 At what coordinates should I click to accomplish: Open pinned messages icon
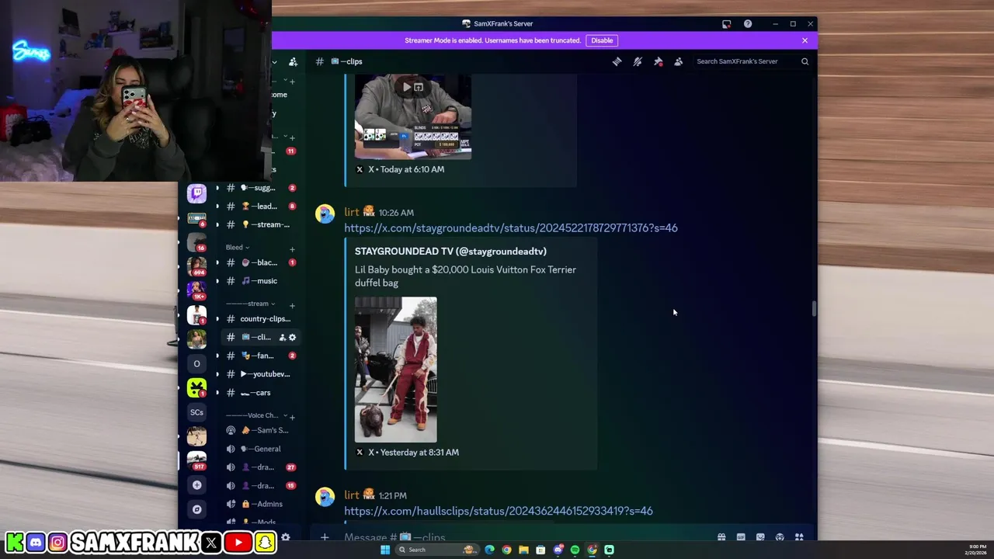coord(658,61)
